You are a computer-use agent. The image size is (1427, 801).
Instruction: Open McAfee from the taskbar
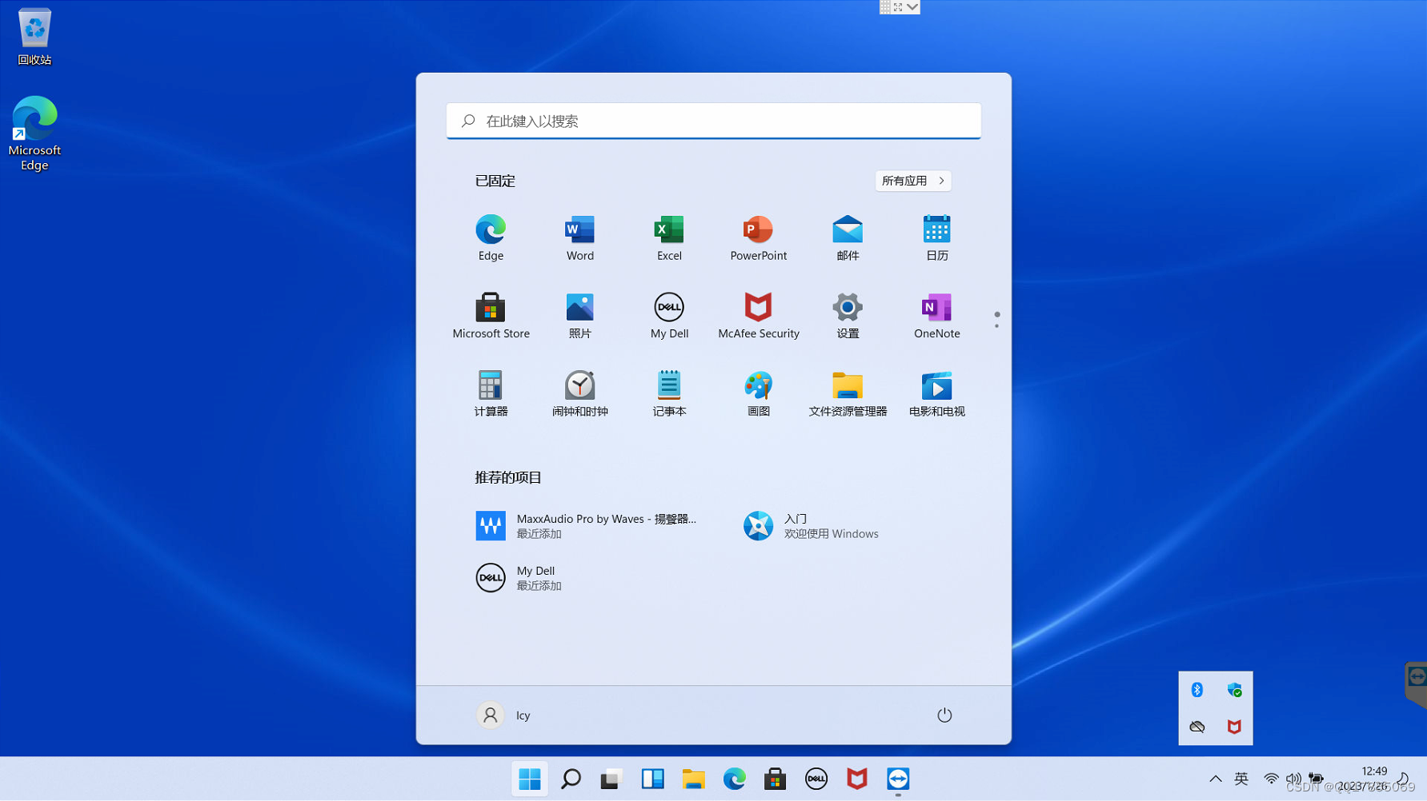point(856,779)
